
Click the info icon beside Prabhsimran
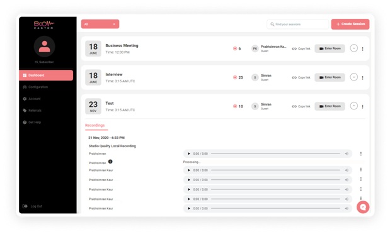pyautogui.click(x=110, y=162)
